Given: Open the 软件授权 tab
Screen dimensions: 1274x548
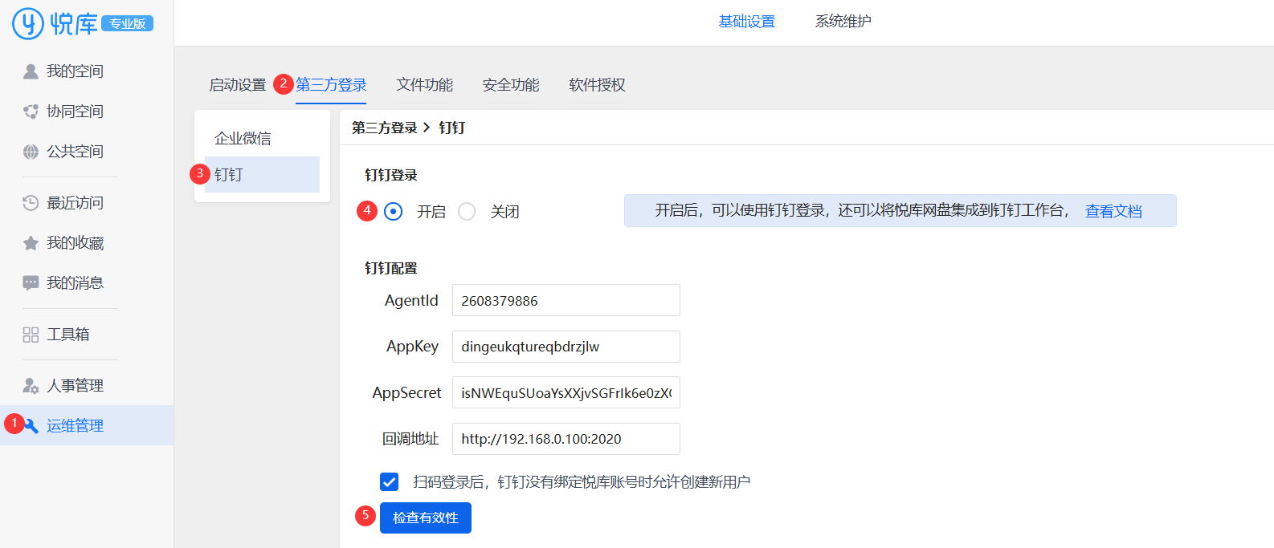Looking at the screenshot, I should 598,85.
